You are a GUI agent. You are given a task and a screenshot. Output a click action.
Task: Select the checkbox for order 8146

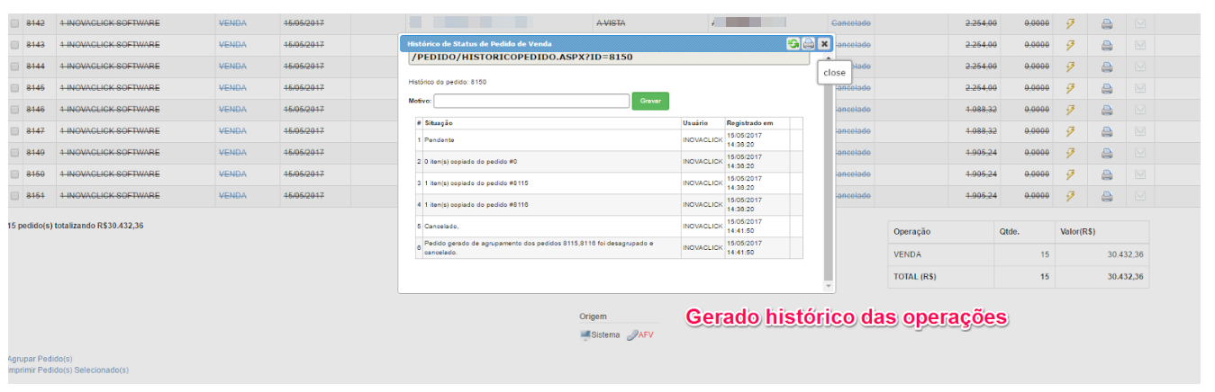click(14, 110)
